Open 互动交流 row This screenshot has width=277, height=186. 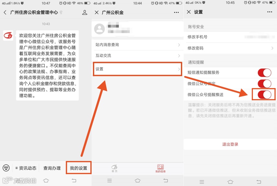tap(138, 56)
